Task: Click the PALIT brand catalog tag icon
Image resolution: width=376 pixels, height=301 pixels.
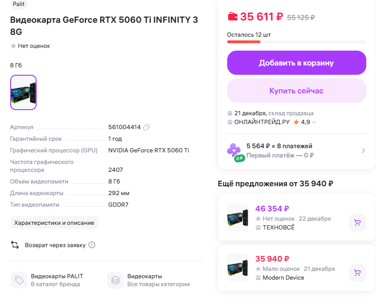Action: 19,280
